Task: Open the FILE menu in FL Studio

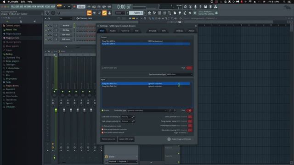Action: (x=13, y=6)
